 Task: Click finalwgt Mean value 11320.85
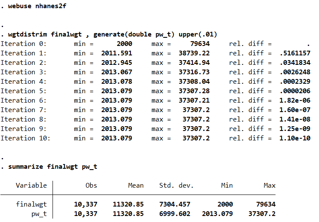coord(128,204)
